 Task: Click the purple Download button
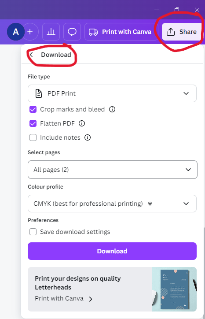coord(112,251)
